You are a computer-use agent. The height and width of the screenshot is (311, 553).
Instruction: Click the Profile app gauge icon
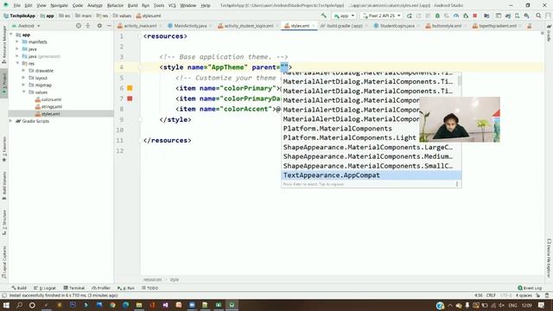tap(456, 16)
